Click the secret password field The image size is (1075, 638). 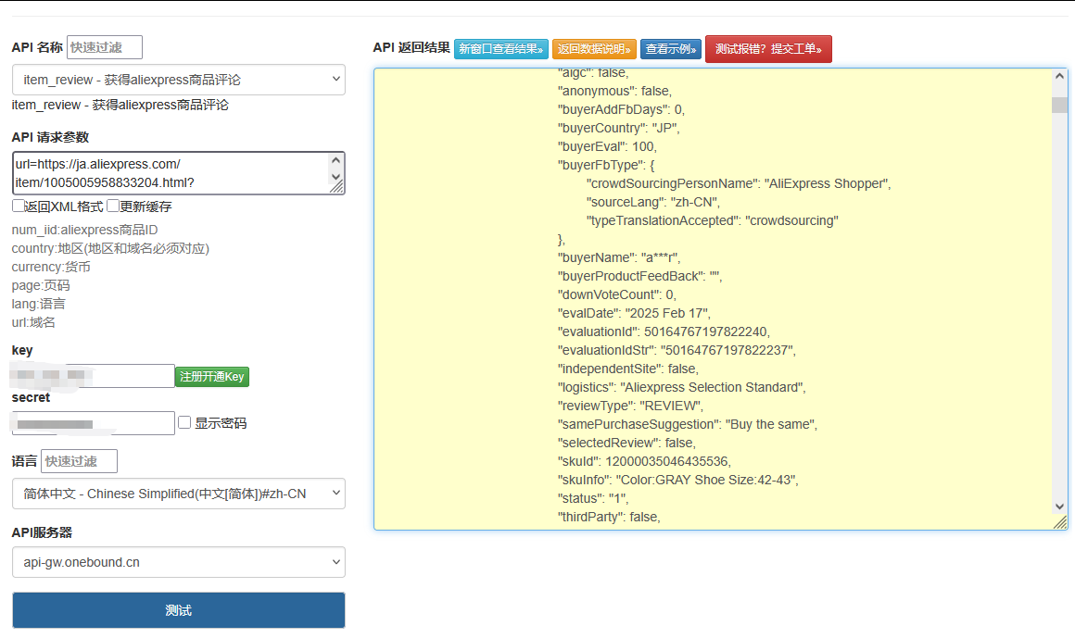(94, 423)
